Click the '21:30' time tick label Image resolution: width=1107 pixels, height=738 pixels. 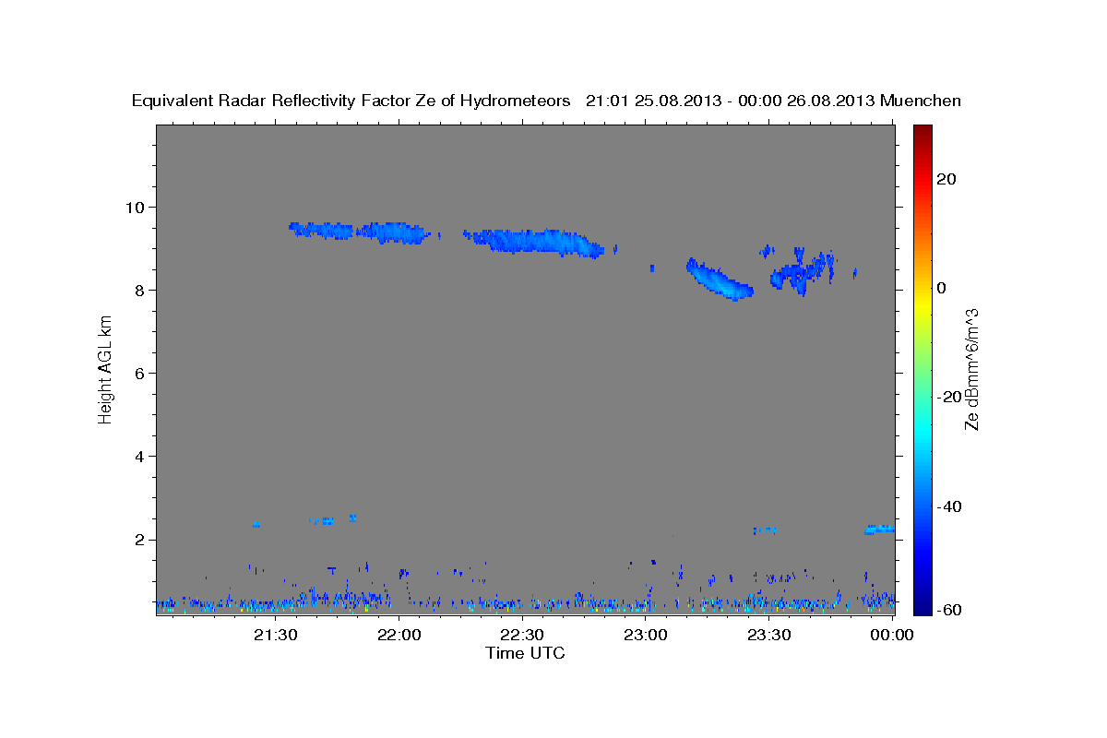pos(276,635)
